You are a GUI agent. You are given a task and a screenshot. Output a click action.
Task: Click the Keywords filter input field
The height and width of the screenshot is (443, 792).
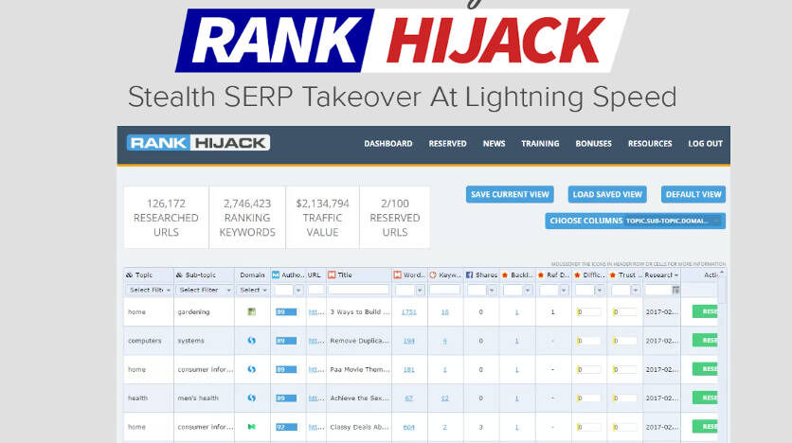tap(445, 290)
